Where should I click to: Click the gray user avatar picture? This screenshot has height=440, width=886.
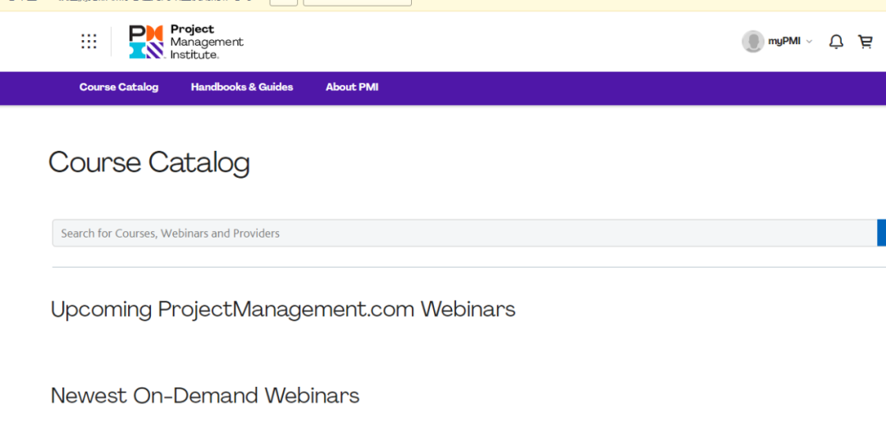[x=752, y=42]
